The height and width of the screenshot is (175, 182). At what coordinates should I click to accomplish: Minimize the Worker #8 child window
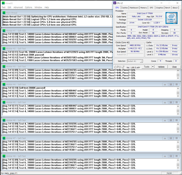coord(165,156)
